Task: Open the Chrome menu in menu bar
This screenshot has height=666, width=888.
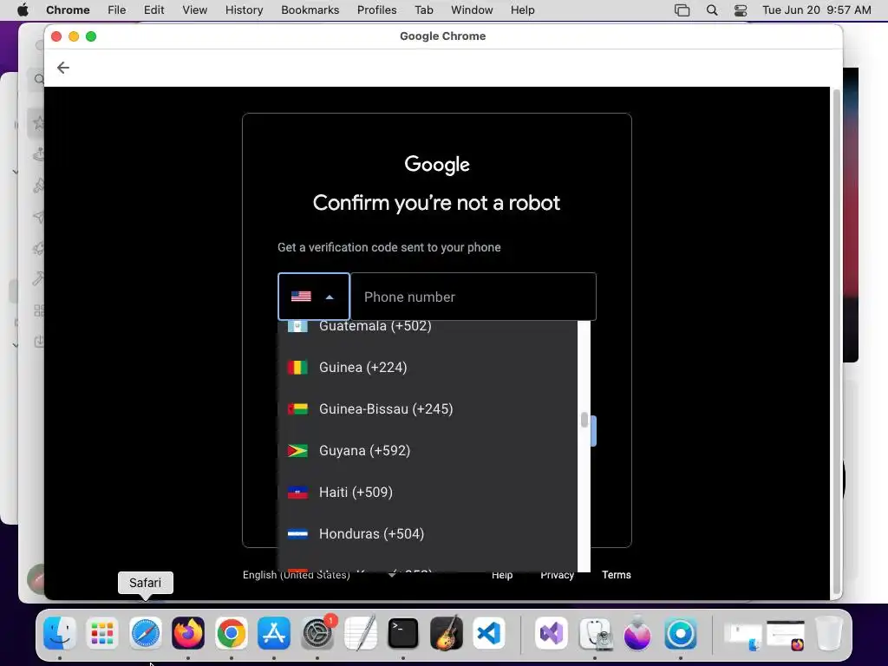Action: (68, 10)
